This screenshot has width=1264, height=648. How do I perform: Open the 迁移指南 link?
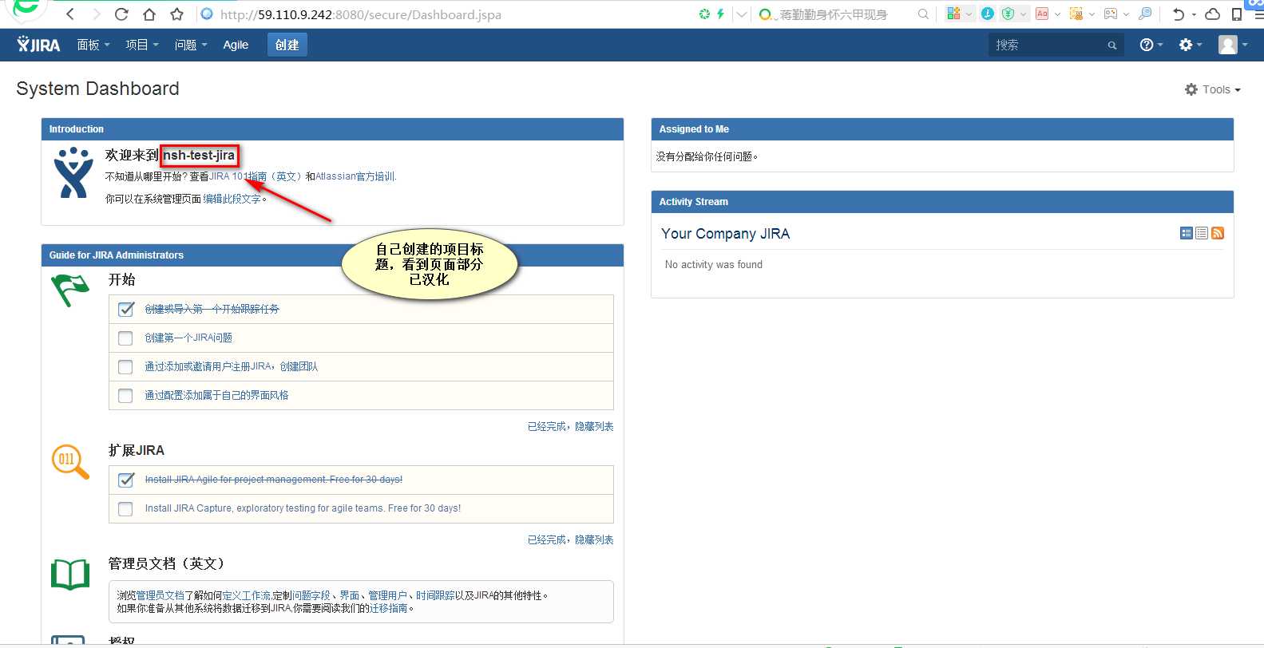[388, 608]
